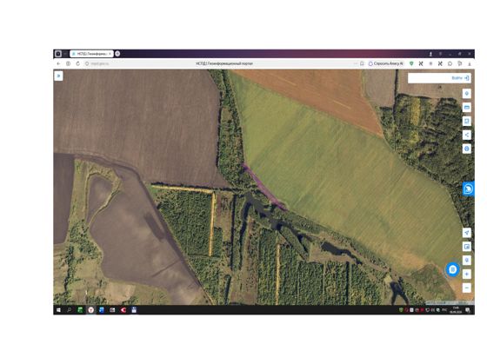The width and height of the screenshot is (487, 344).
Task: Select the НСПД Геоинформационный browser tab
Action: 91,54
